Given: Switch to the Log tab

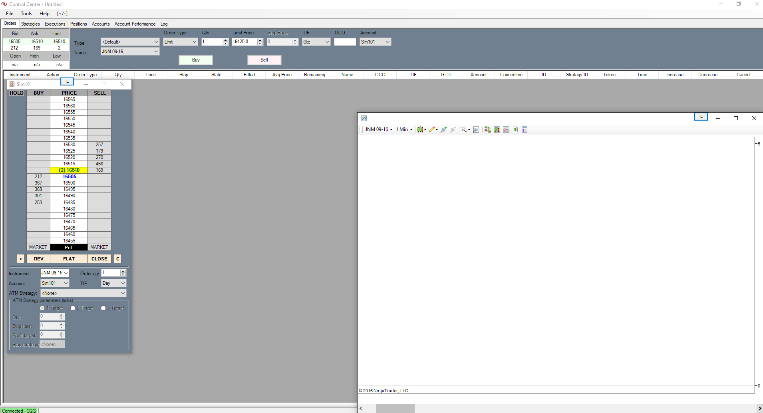Looking at the screenshot, I should [x=164, y=24].
